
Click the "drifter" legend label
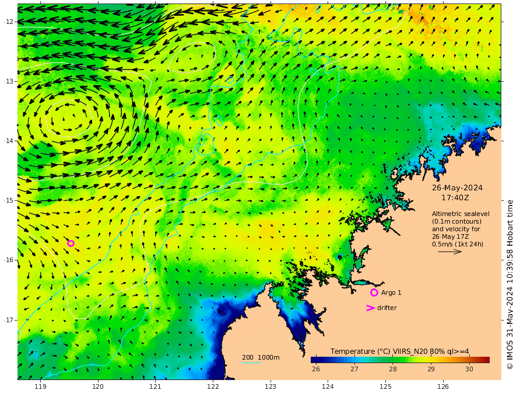point(386,308)
